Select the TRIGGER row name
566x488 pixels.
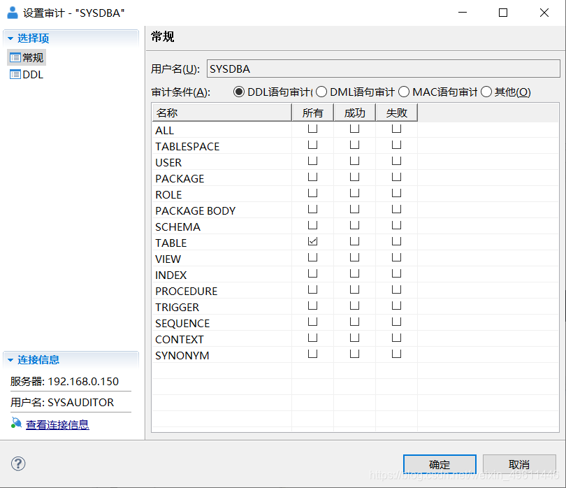point(177,307)
